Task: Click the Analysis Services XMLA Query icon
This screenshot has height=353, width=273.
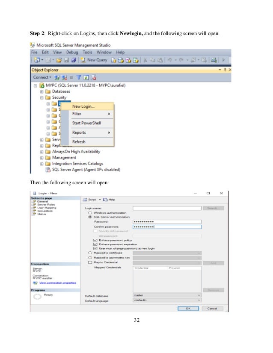Action: pos(136,60)
